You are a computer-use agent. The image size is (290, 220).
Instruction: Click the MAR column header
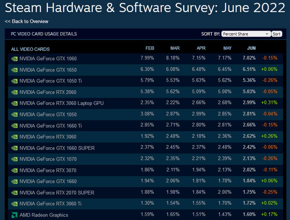175,48
